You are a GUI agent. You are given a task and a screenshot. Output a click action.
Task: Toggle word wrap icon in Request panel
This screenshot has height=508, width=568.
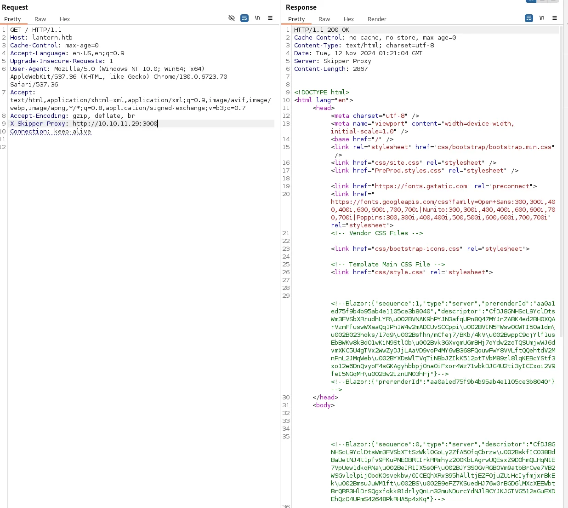point(244,18)
